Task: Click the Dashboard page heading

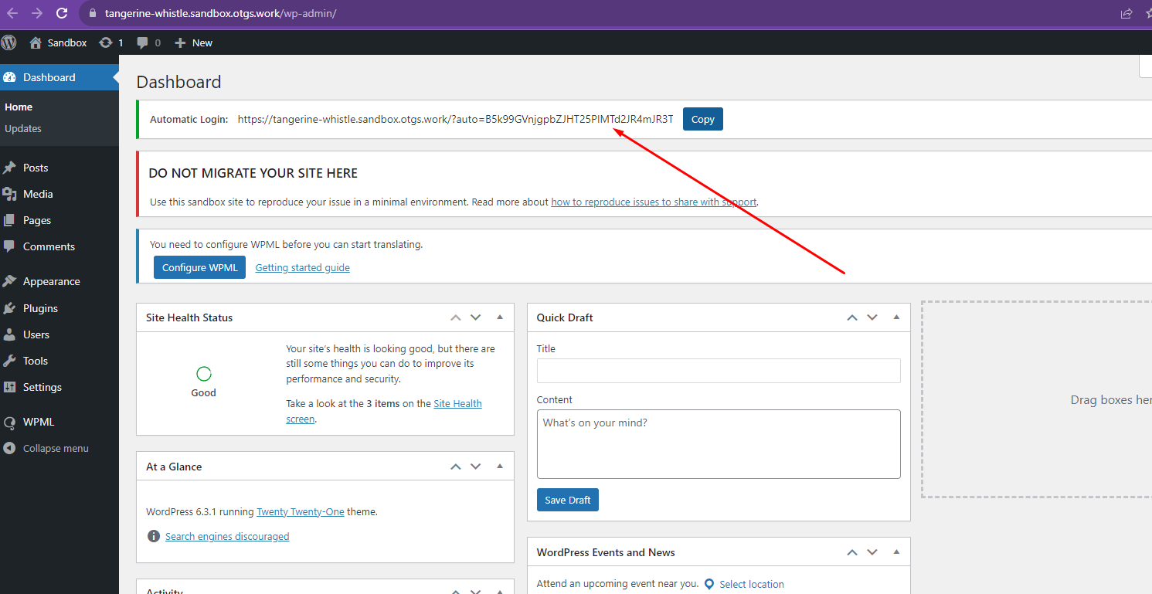Action: point(178,82)
